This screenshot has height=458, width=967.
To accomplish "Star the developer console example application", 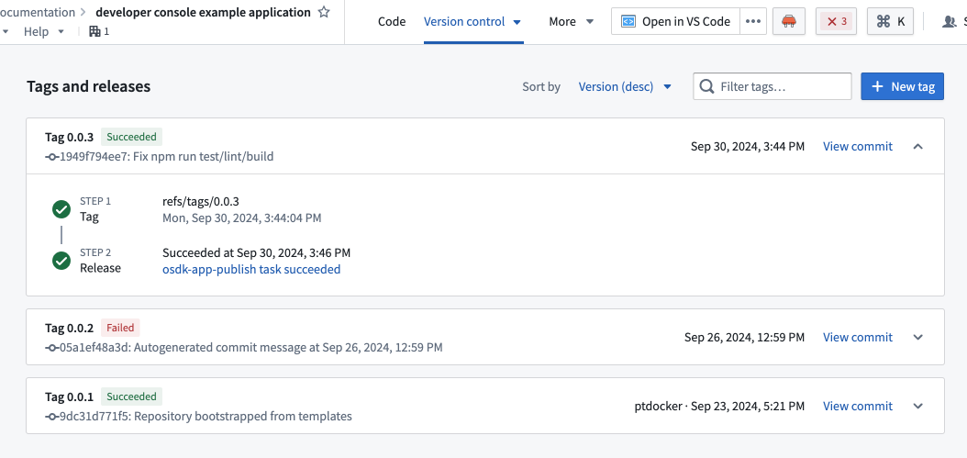I will tap(324, 12).
